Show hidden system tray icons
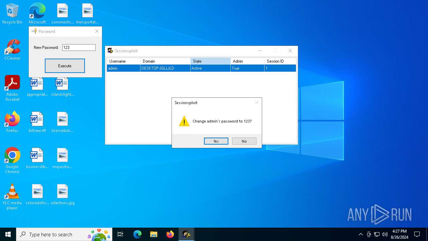 pyautogui.click(x=360, y=234)
